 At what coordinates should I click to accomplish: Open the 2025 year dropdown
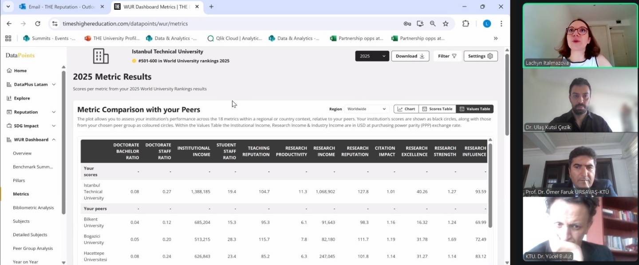tap(372, 56)
